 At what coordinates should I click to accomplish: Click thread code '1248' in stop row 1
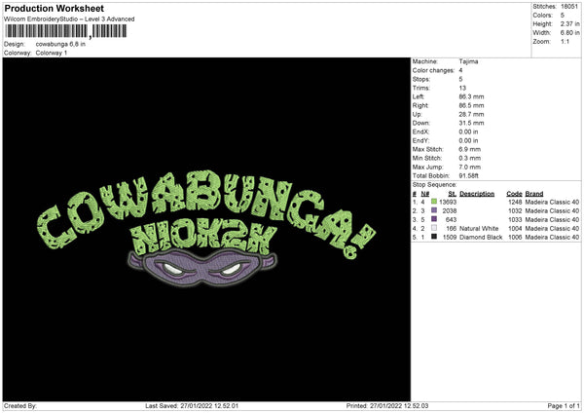(x=515, y=202)
